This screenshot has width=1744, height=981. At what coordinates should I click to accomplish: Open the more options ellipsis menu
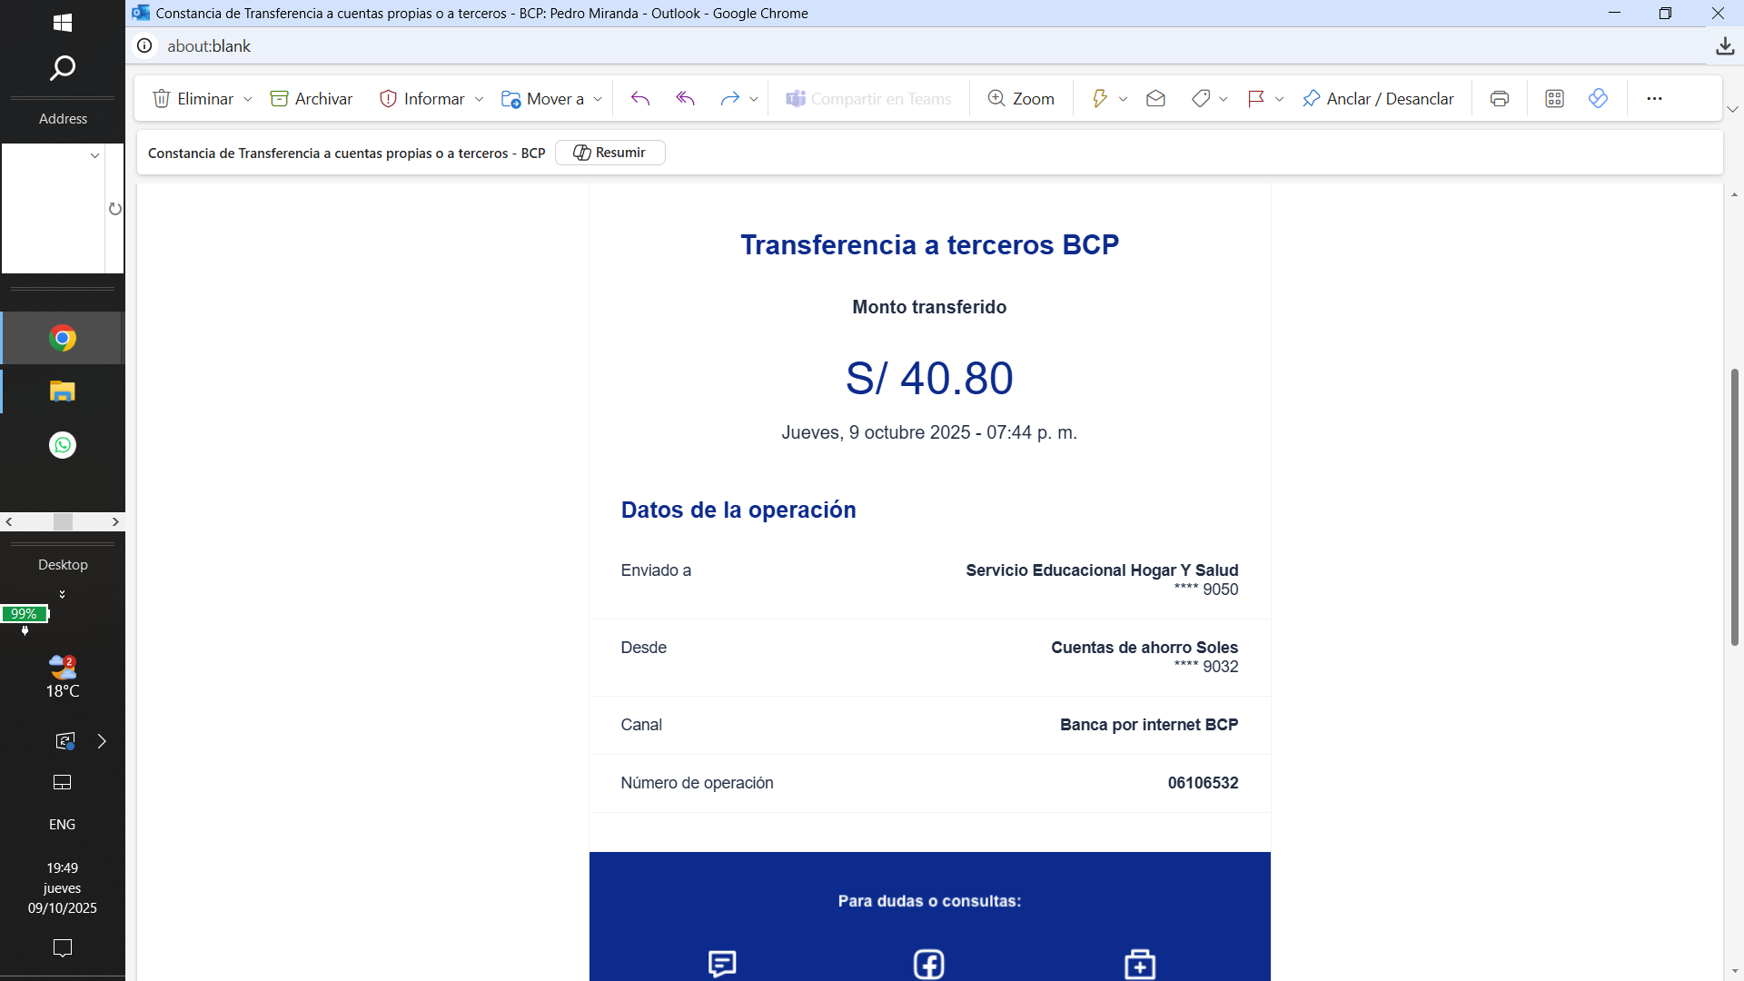coord(1654,99)
